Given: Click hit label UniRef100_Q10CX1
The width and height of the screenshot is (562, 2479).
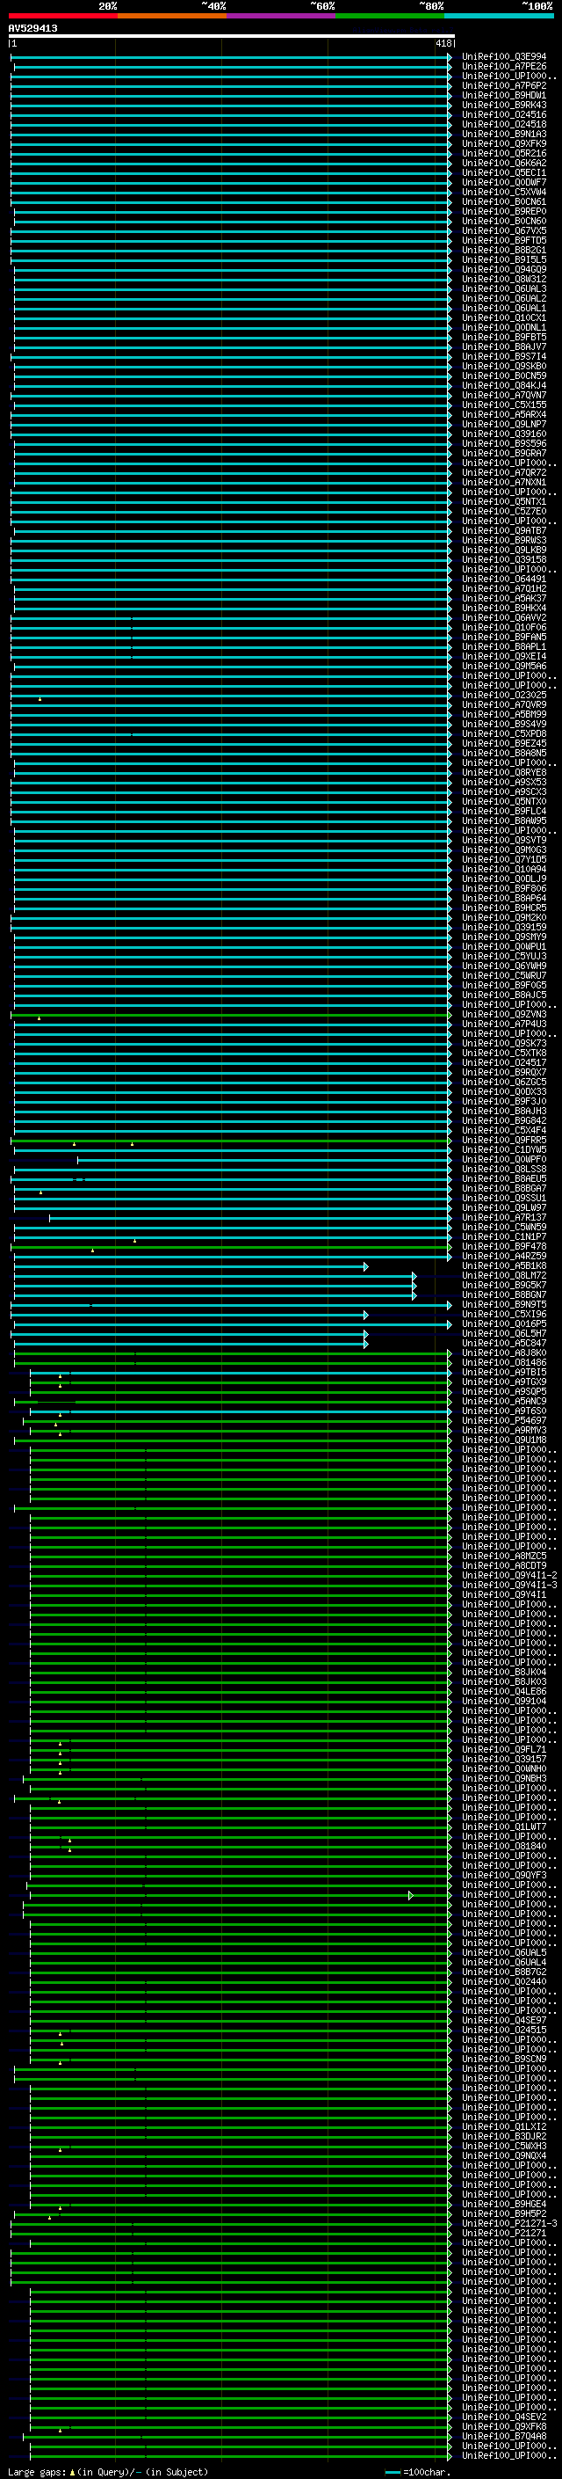Looking at the screenshot, I should click(x=504, y=317).
